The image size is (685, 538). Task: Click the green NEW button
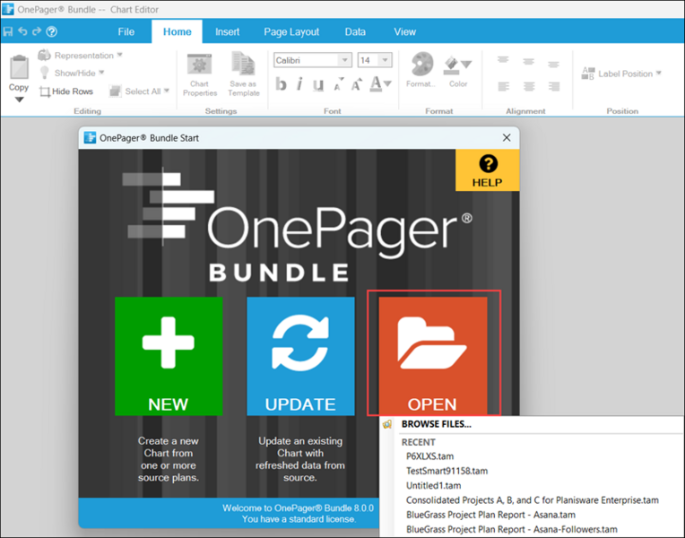click(x=169, y=356)
